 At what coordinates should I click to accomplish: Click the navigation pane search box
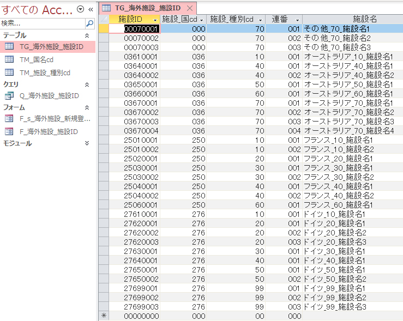coord(43,23)
